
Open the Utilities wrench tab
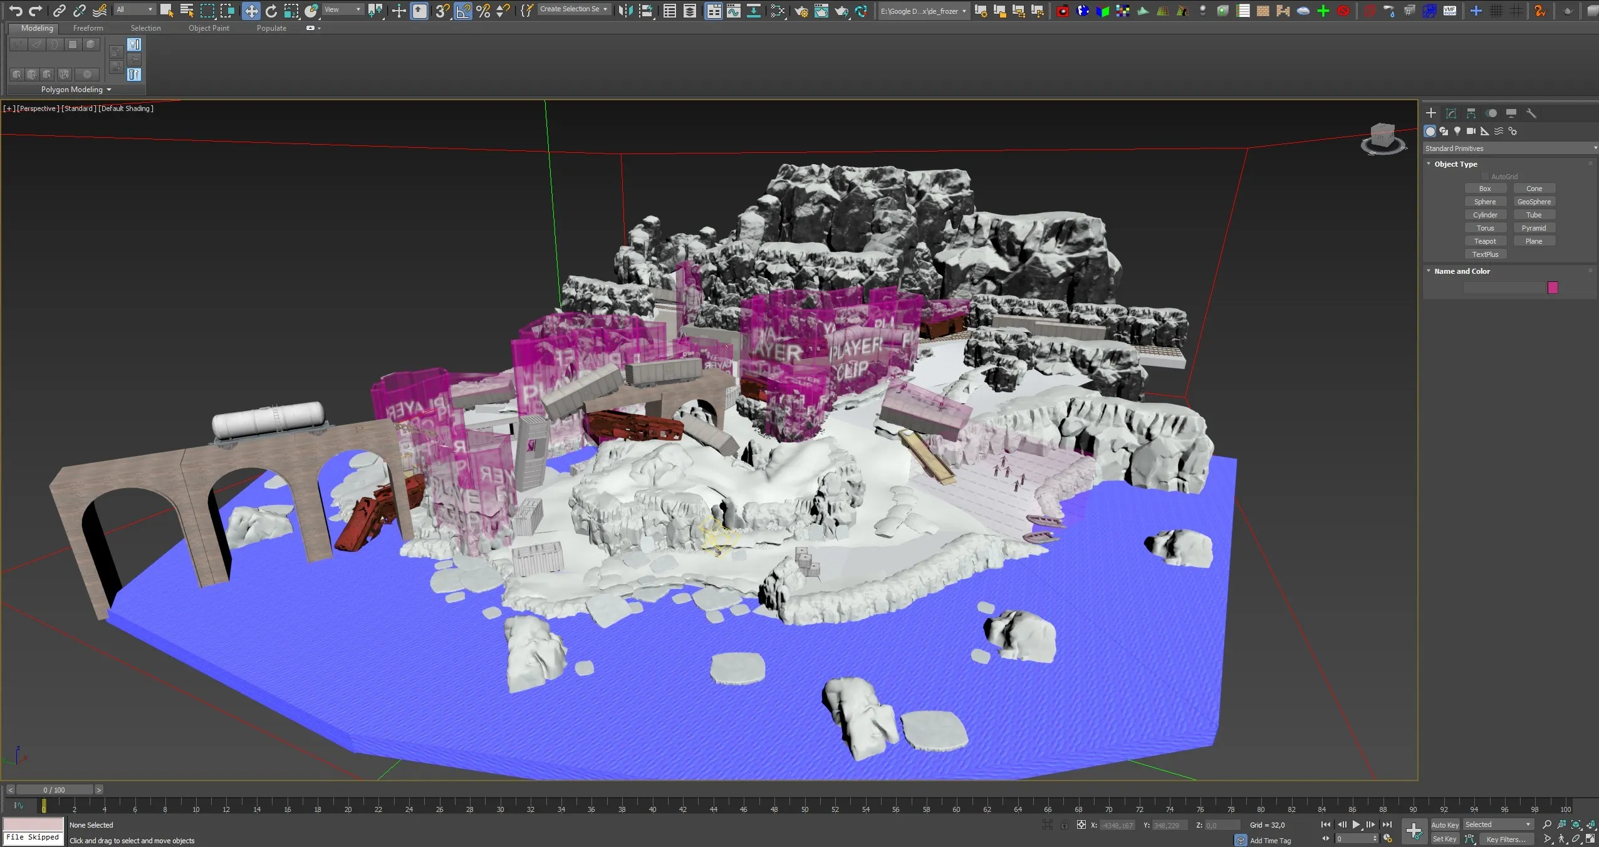(x=1531, y=113)
